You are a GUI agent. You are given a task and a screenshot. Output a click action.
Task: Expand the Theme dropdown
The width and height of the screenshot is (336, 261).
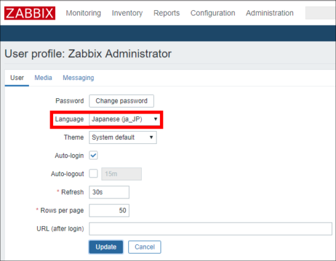click(x=123, y=137)
